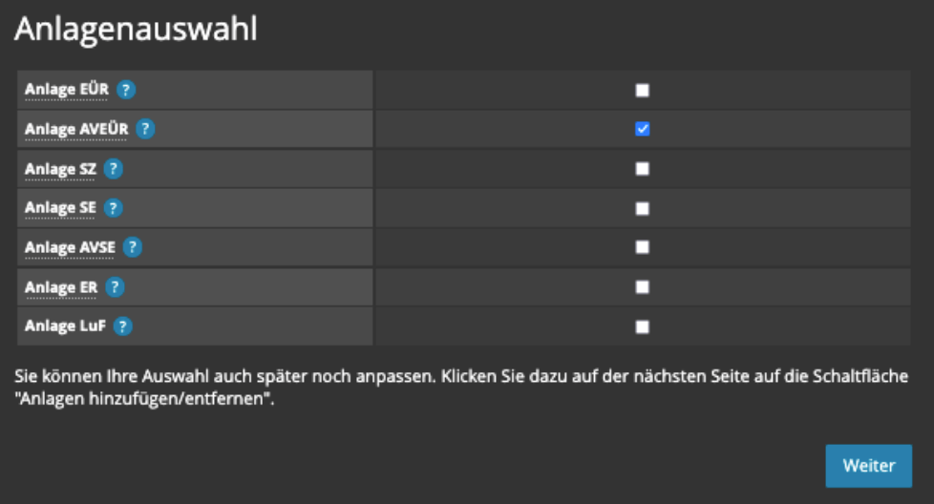
Task: Enable the Anlage EÜR checkbox
Action: 643,90
